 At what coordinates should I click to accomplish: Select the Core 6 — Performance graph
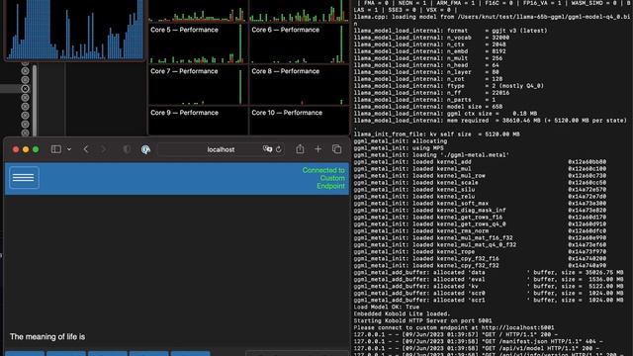point(299,44)
